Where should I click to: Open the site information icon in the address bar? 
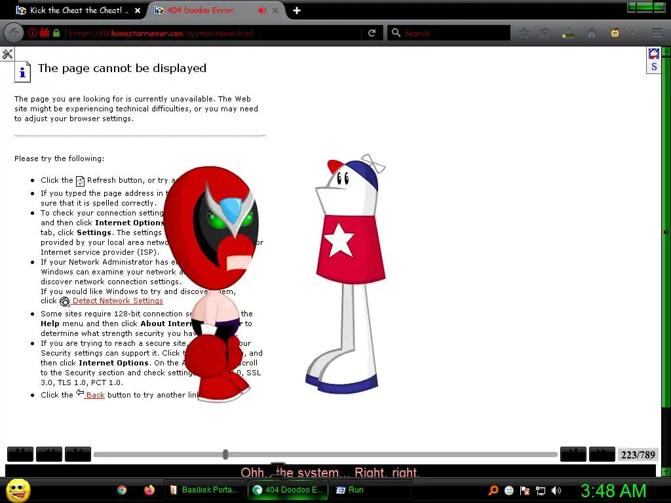click(33, 33)
